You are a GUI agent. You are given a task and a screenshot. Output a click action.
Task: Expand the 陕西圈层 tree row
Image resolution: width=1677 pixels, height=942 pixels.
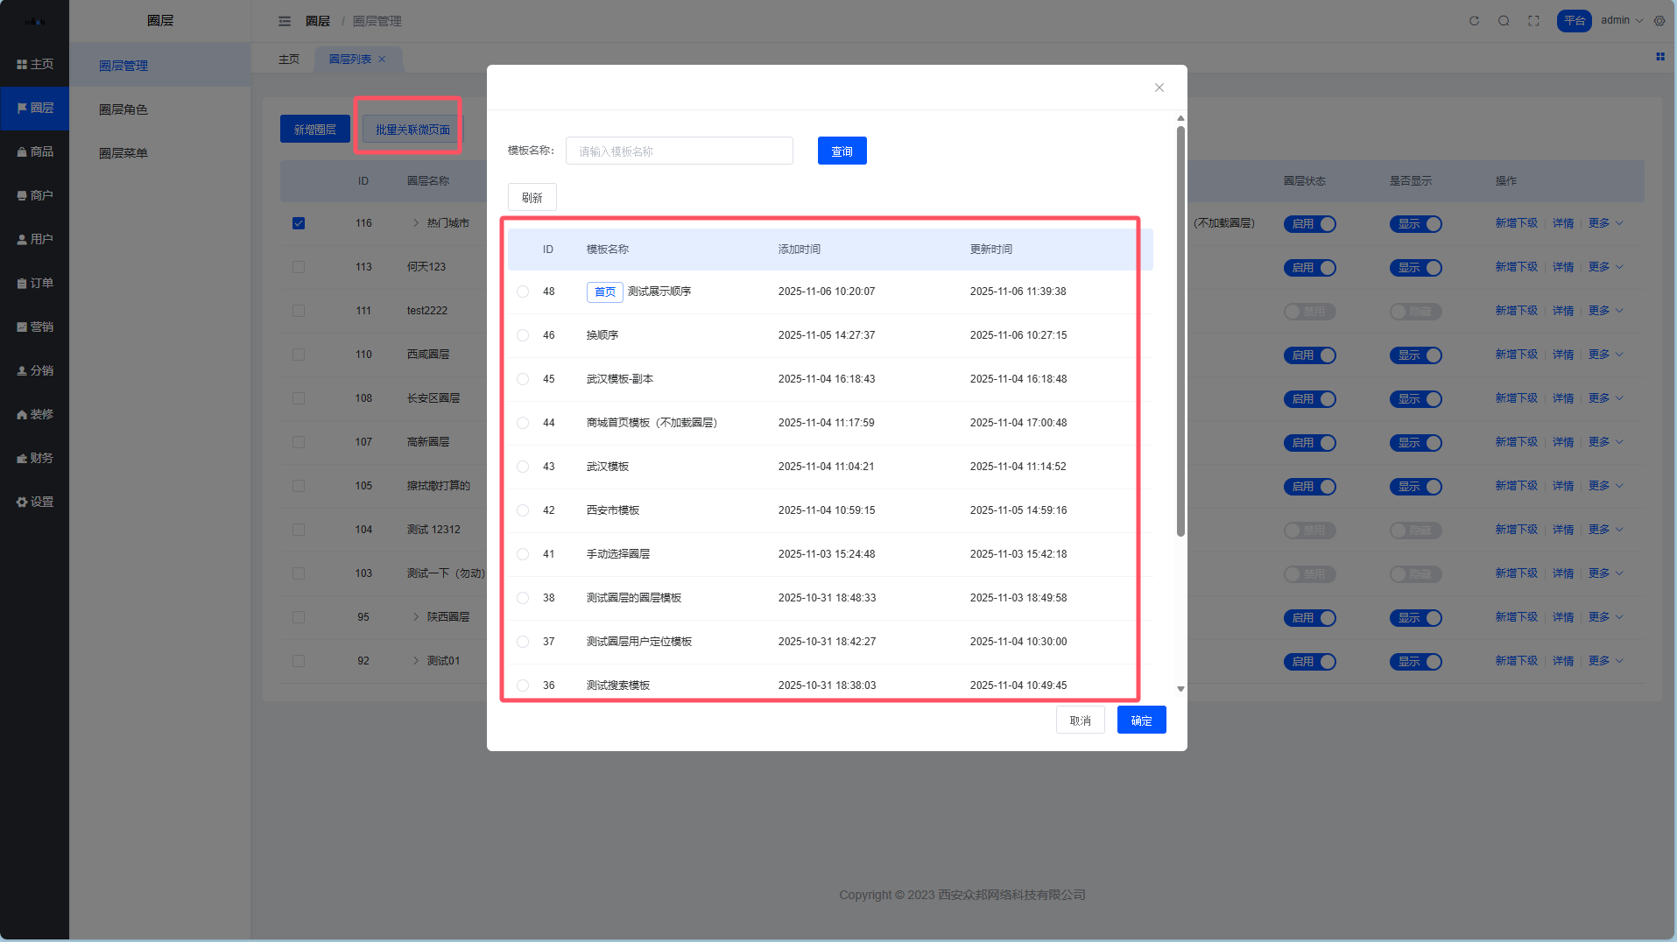point(416,617)
